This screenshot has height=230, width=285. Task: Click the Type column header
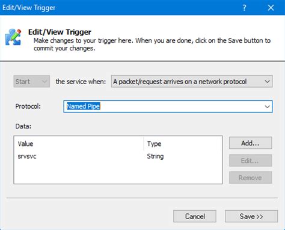click(x=183, y=144)
